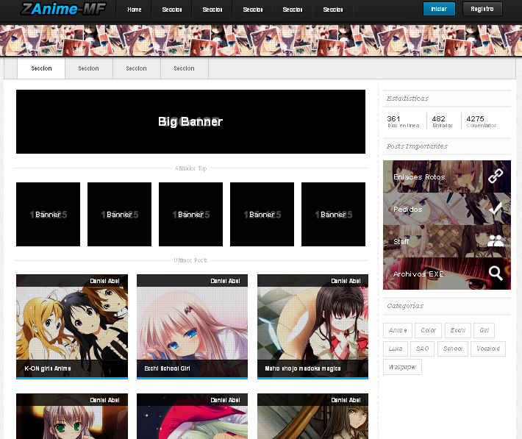
Task: Click the magnifier icon on Archivos EXE
Action: coord(496,274)
